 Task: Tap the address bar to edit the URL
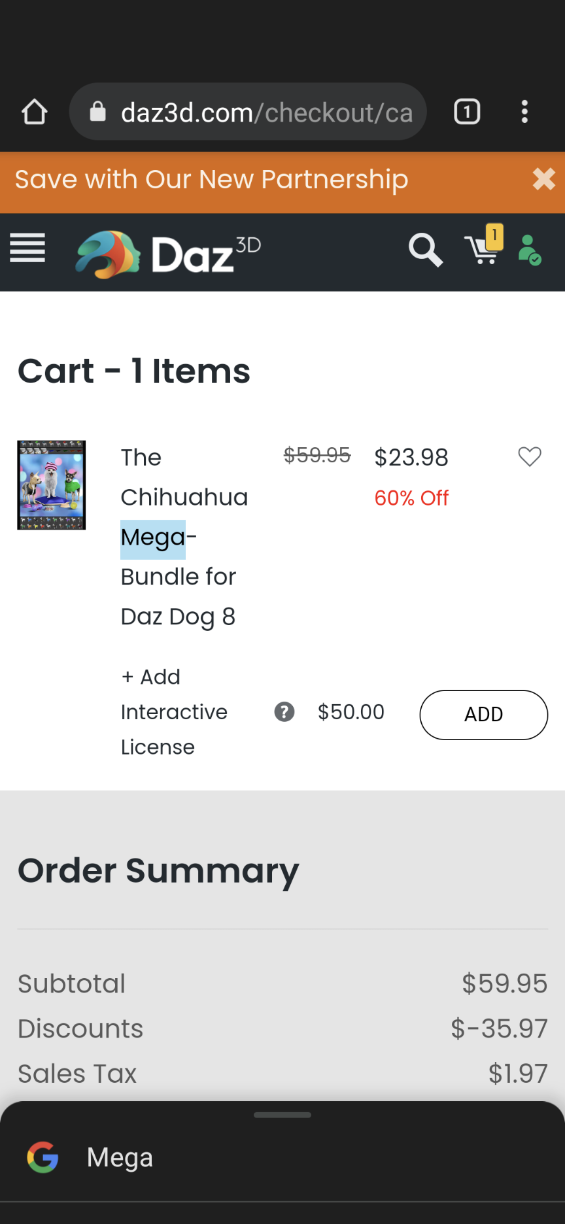pos(262,111)
